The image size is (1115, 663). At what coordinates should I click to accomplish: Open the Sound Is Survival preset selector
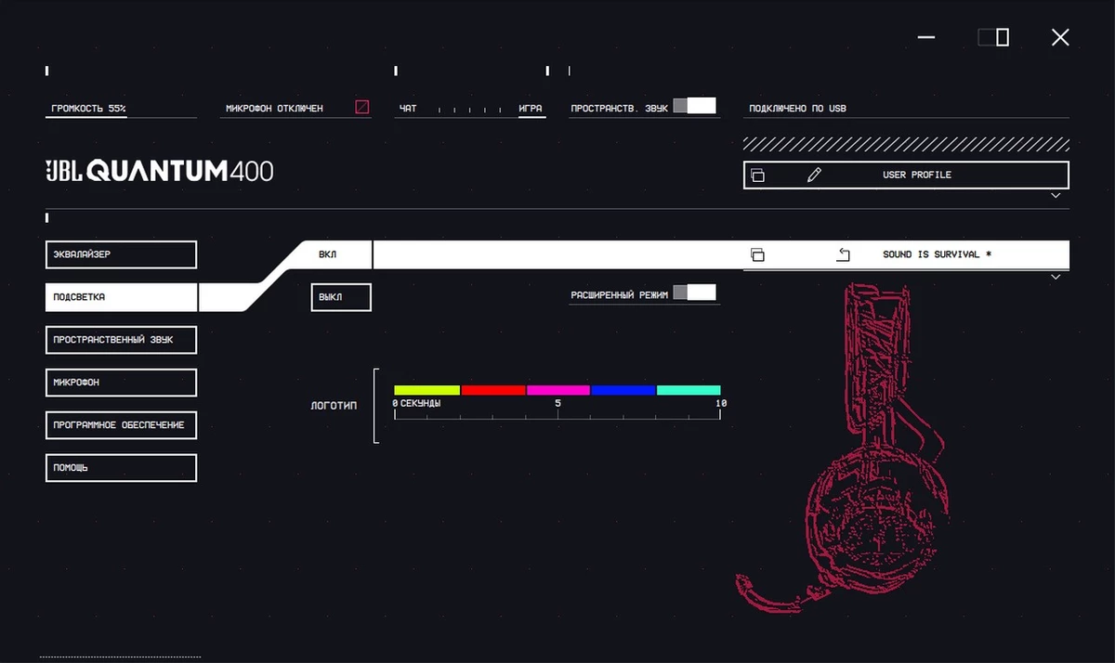(x=937, y=254)
